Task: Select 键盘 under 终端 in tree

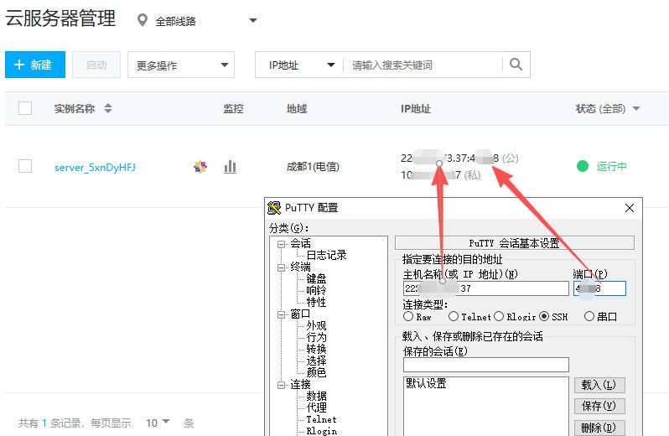Action: point(316,278)
